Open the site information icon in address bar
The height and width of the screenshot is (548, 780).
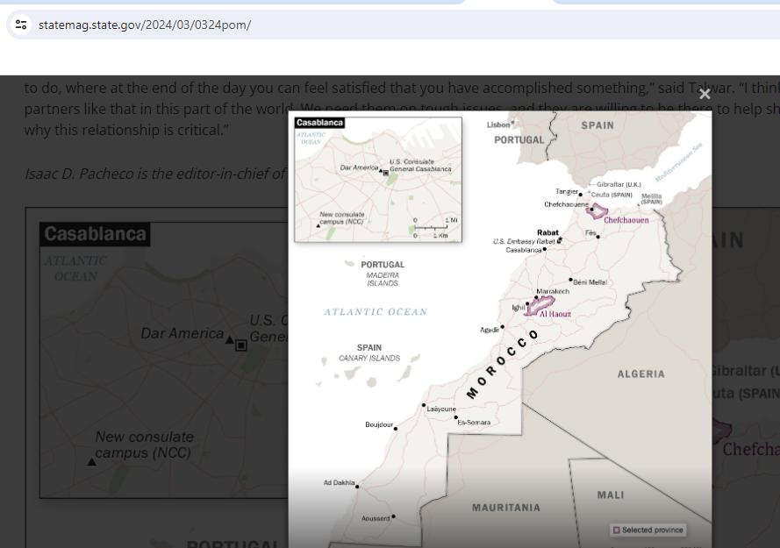click(x=22, y=25)
